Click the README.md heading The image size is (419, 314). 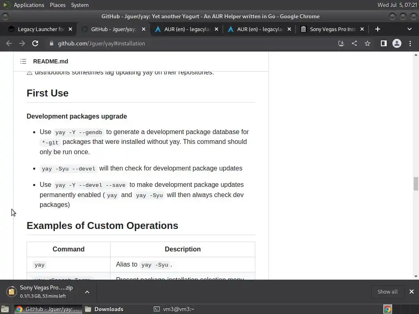tap(50, 61)
